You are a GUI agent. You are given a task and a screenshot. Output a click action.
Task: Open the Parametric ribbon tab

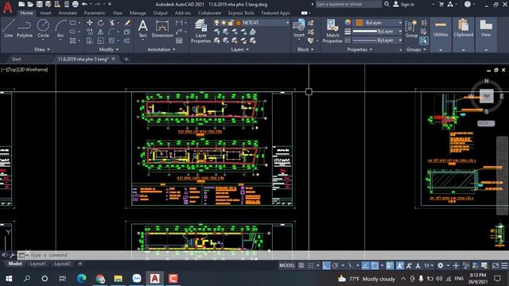[95, 13]
